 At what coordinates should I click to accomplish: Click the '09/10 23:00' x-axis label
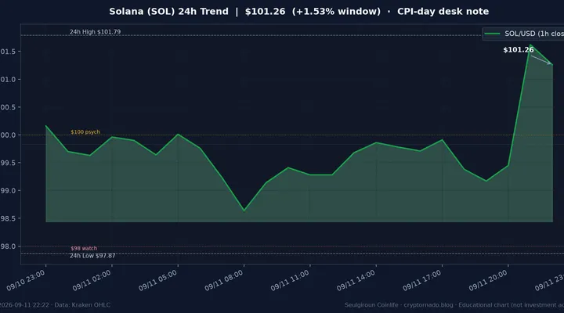click(26, 280)
